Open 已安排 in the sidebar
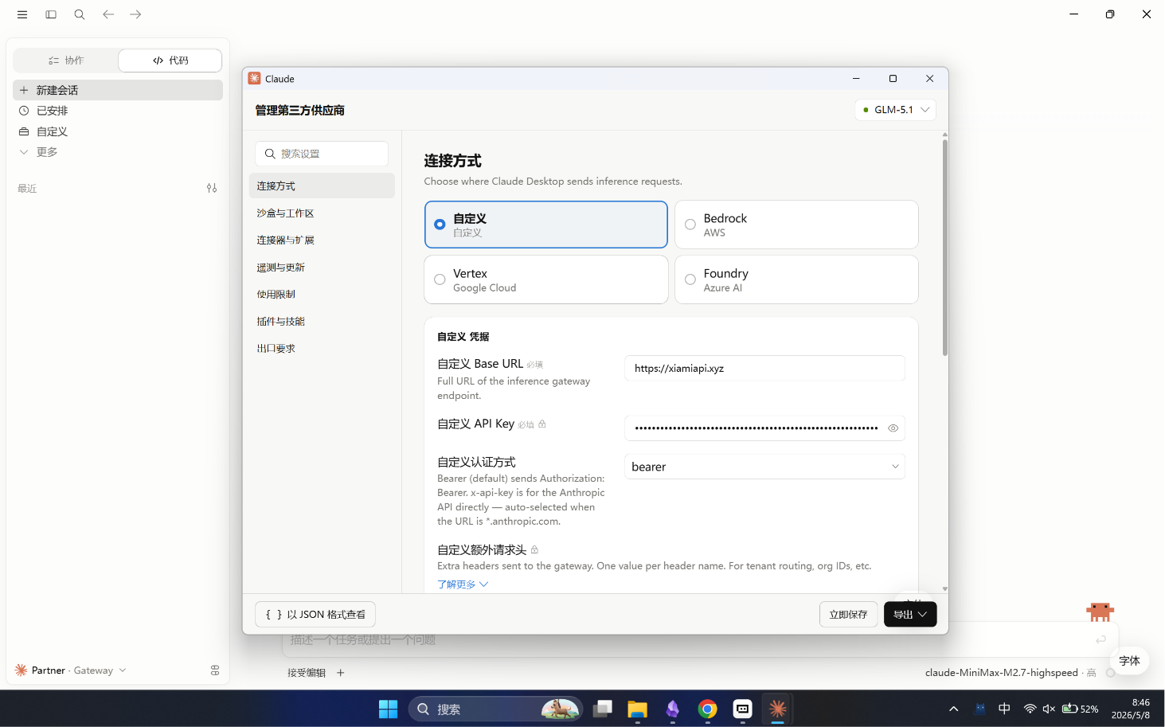 click(x=118, y=111)
